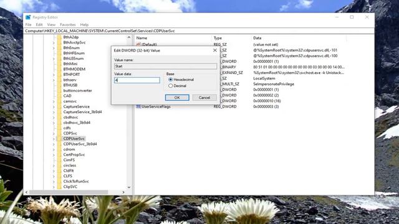Expand the CDPSvc key

click(54, 133)
